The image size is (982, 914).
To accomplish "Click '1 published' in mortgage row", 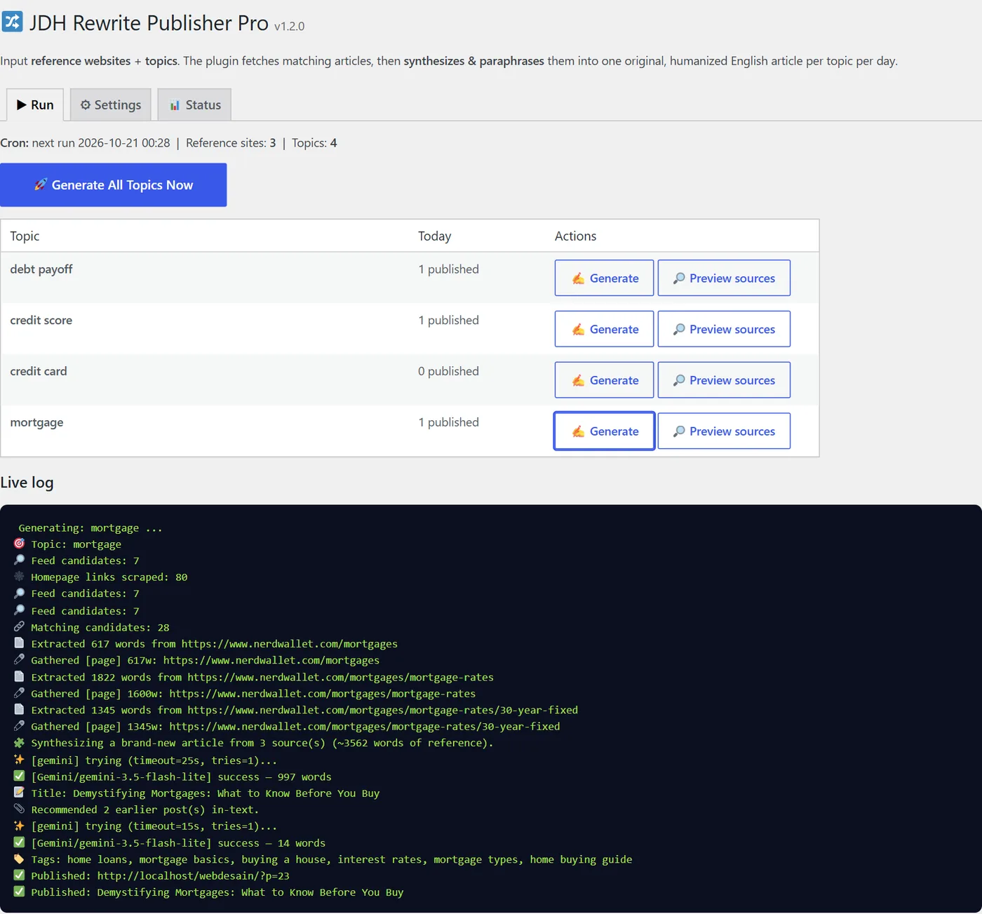I will [x=448, y=422].
